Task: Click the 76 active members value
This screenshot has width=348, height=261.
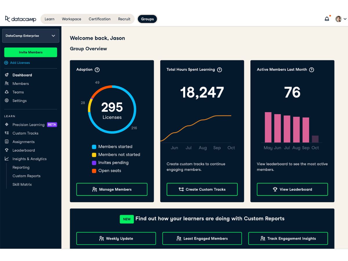Action: (292, 93)
